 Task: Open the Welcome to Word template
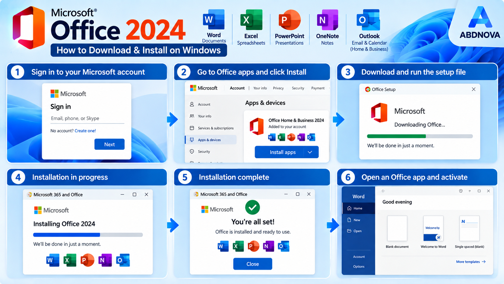pos(433,228)
